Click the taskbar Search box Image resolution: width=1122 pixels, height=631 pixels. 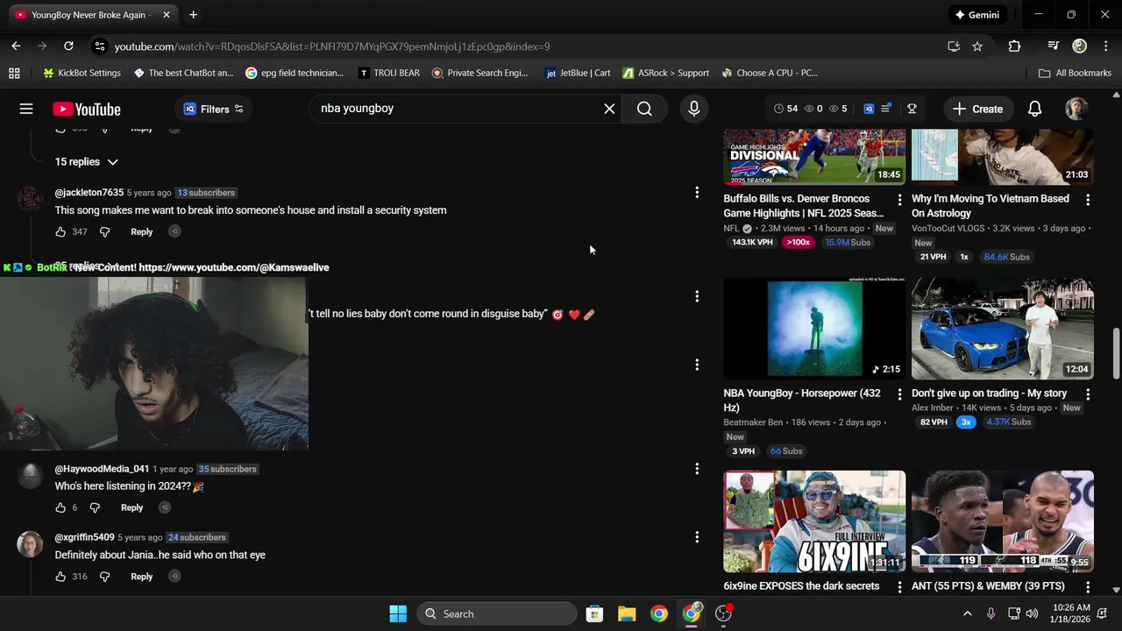(x=496, y=613)
